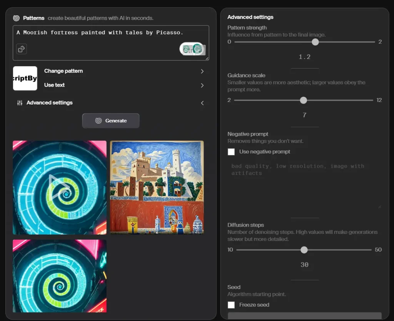The width and height of the screenshot is (394, 321).
Task: Open the Moorish fortress generated image
Action: (157, 188)
